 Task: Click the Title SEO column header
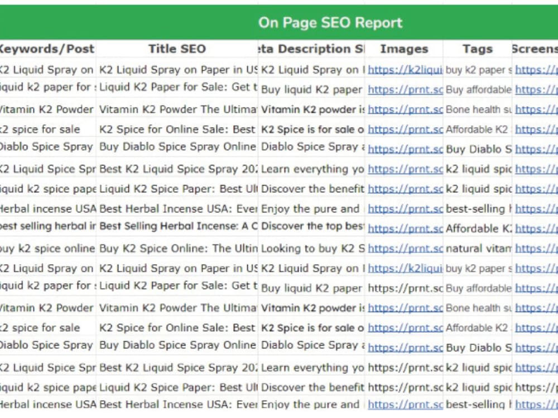tap(177, 49)
